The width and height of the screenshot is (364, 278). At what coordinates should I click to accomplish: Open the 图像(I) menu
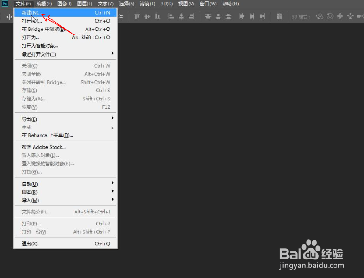(64, 4)
